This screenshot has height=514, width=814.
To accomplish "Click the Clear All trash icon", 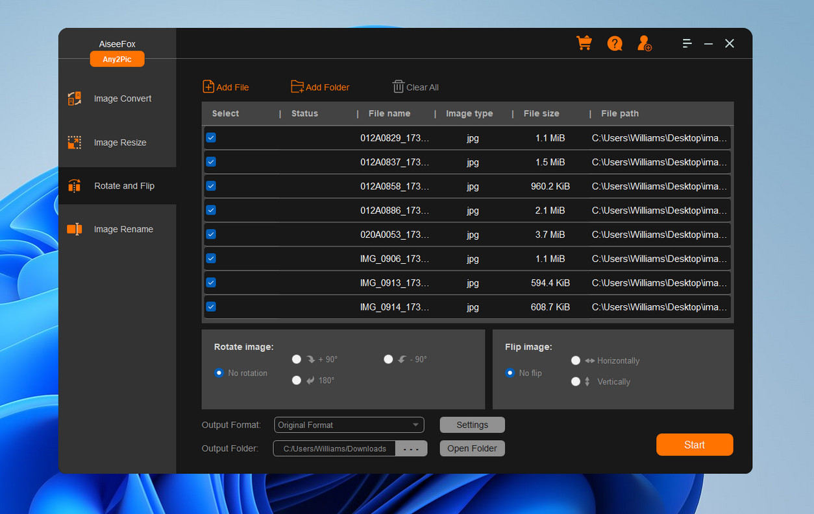I will (398, 87).
